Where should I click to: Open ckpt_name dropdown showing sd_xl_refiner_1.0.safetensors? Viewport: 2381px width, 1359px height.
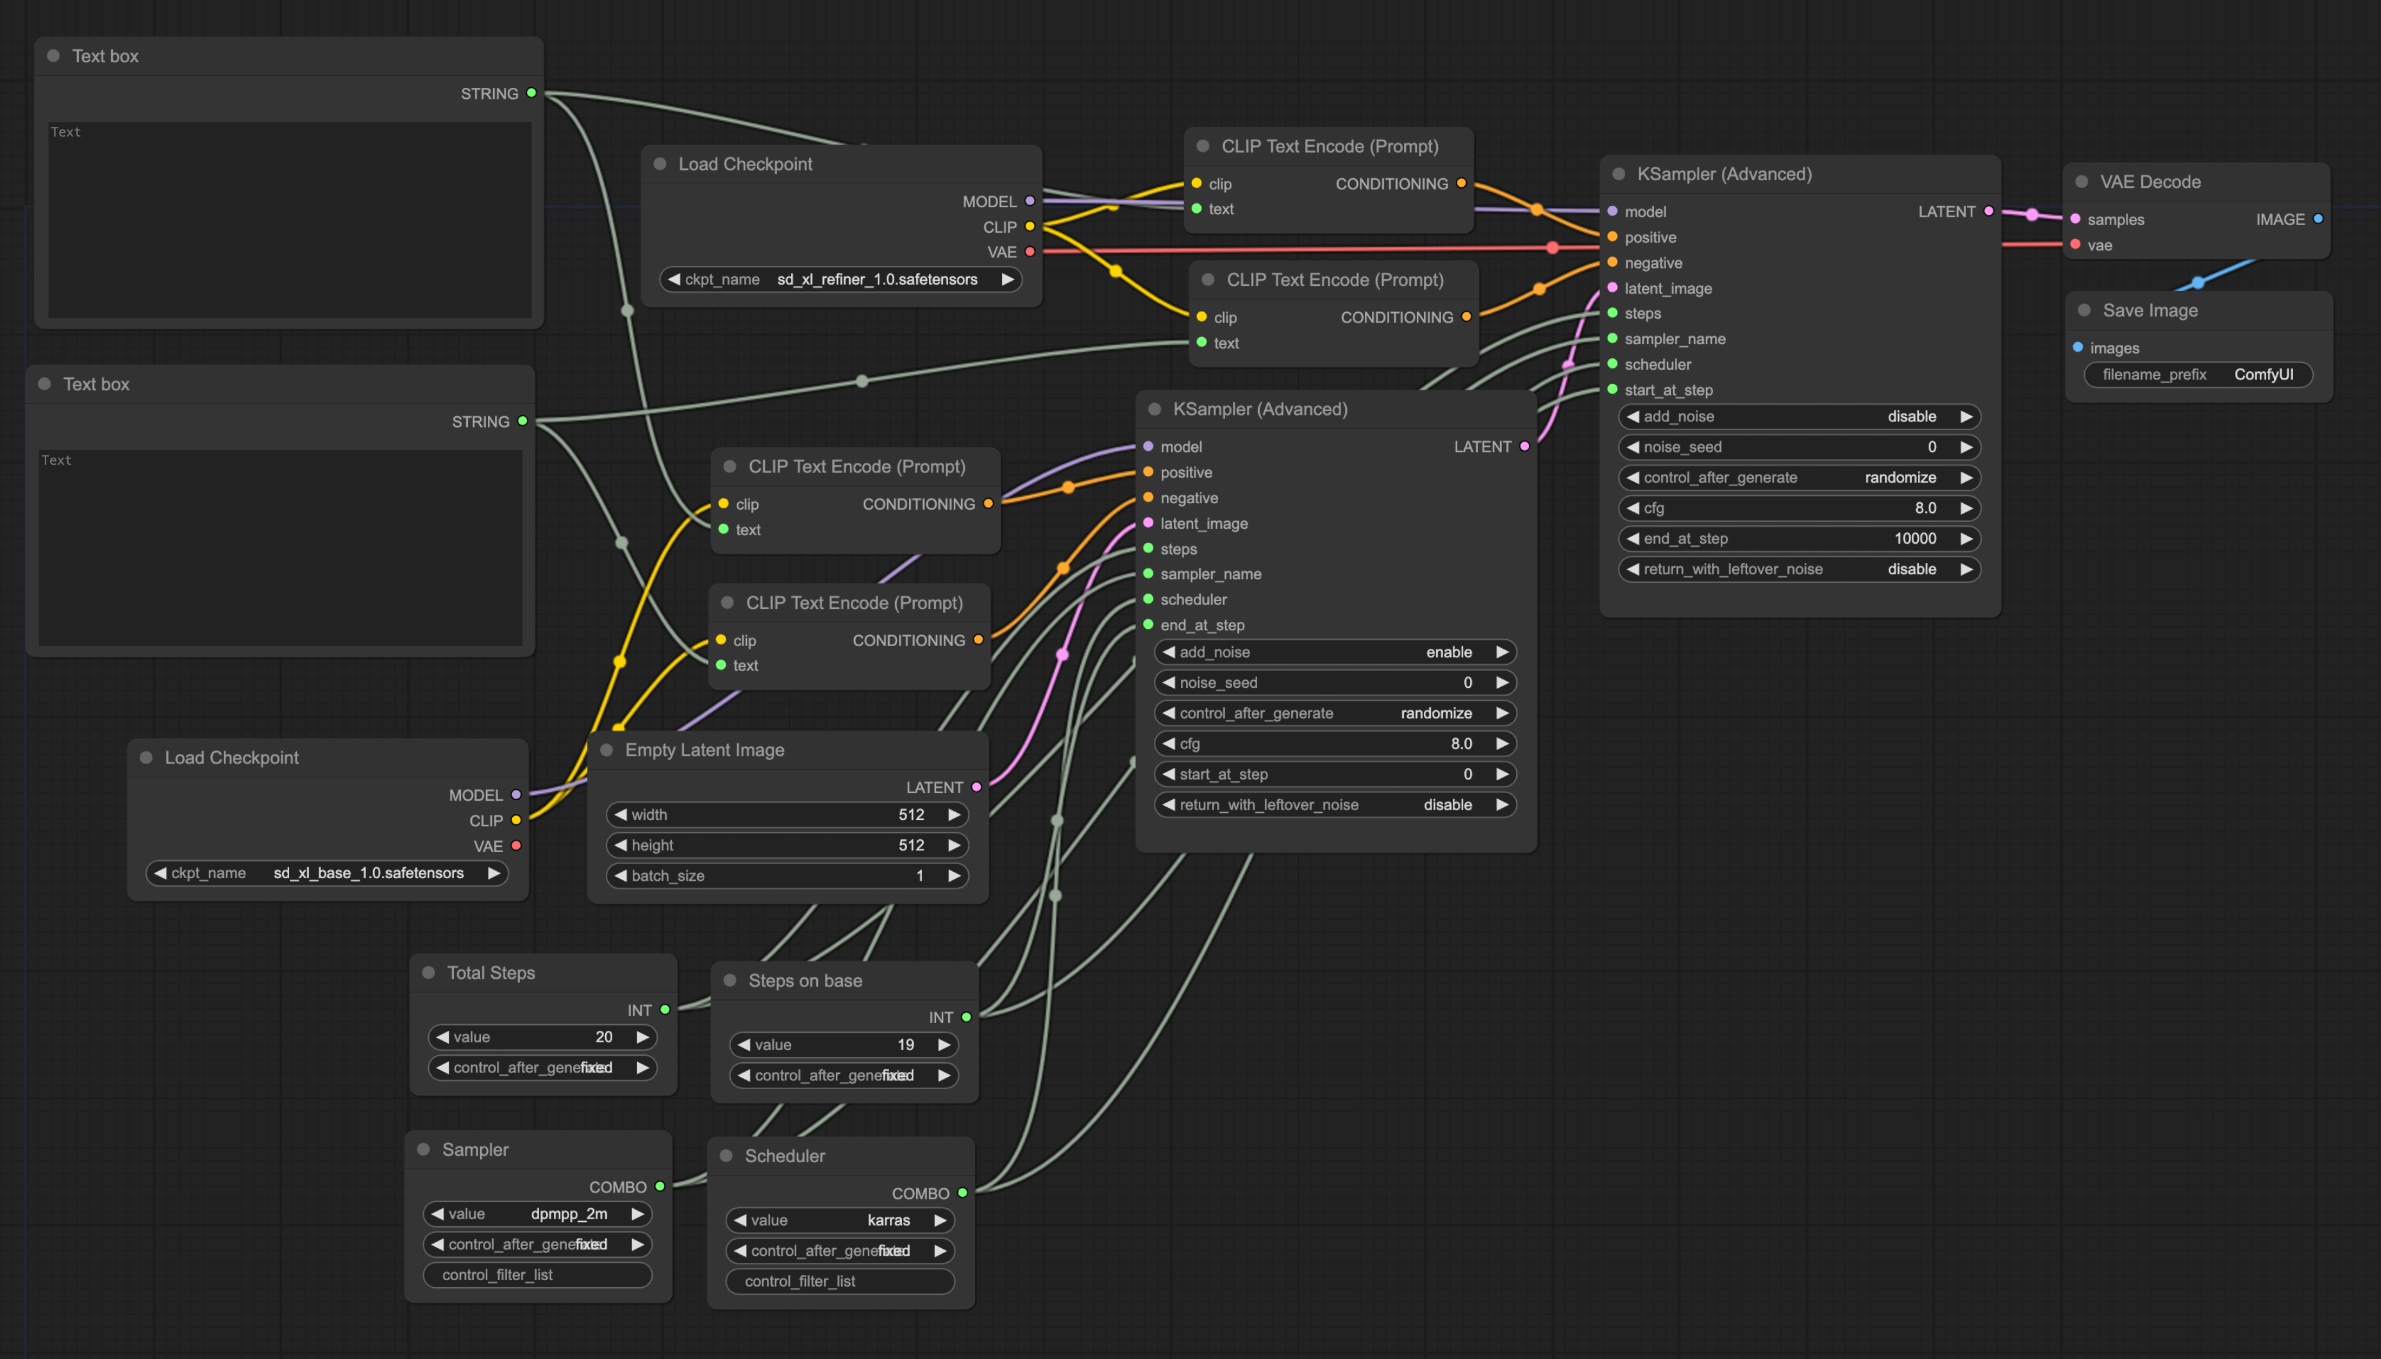(841, 279)
